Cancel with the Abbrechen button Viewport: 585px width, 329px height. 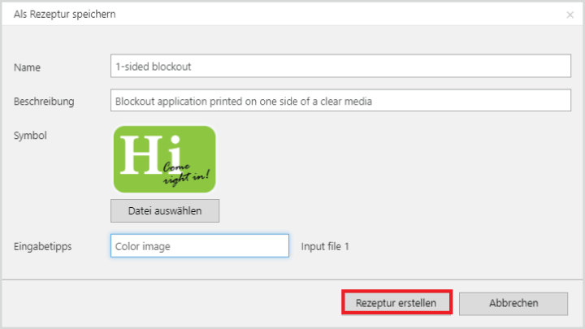pyautogui.click(x=513, y=303)
